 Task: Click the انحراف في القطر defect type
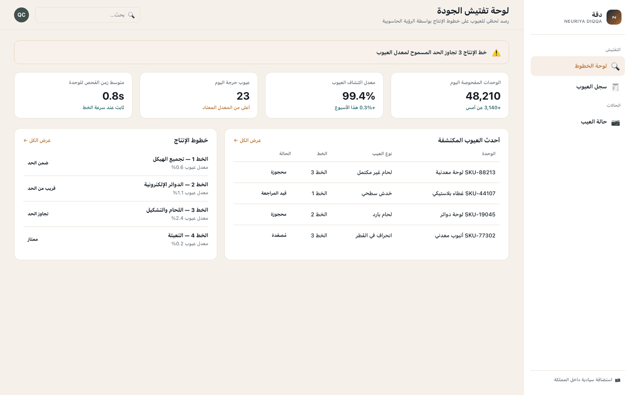[373, 236]
